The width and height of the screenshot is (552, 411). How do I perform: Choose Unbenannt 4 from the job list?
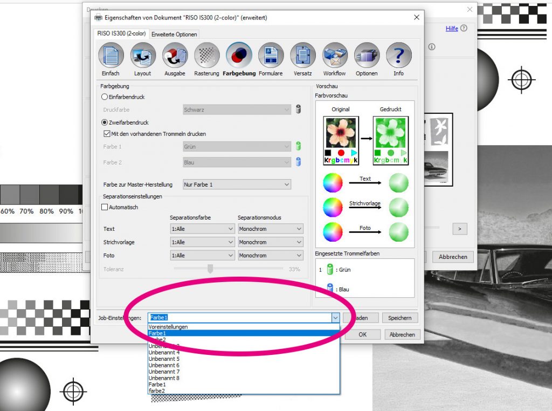pos(244,352)
